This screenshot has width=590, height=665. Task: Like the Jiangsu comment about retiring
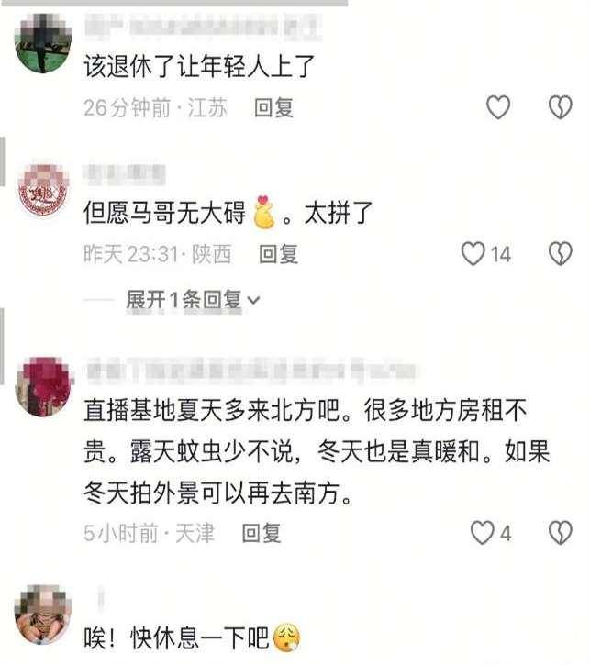(497, 107)
